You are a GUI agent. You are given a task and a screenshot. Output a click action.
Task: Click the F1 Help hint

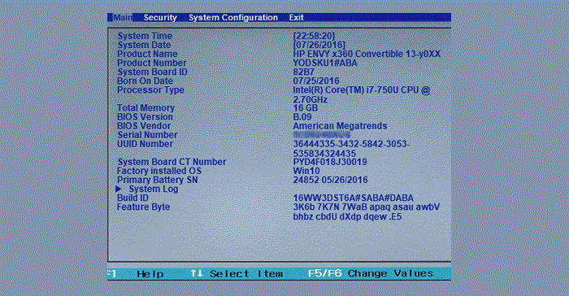pyautogui.click(x=136, y=274)
